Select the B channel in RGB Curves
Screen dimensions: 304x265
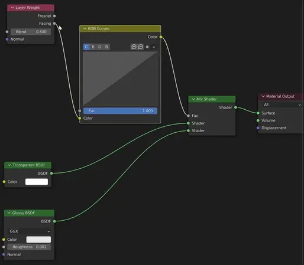tap(106, 47)
